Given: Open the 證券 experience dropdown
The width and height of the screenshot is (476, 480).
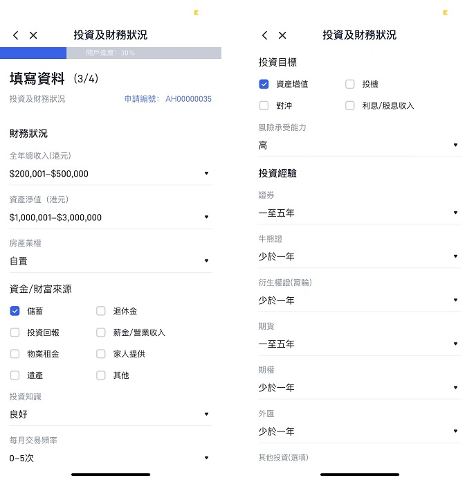Looking at the screenshot, I should click(x=359, y=213).
